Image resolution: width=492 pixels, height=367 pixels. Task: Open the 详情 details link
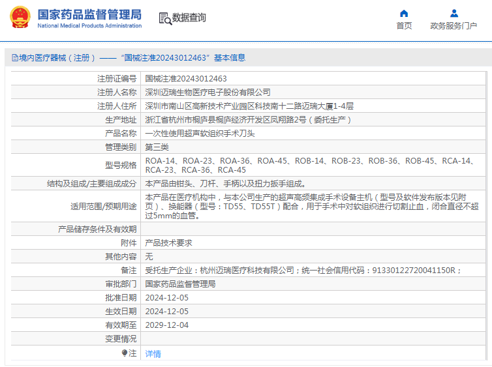(153, 354)
